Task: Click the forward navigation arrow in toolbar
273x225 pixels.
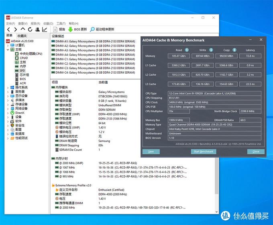Action: pos(16,29)
